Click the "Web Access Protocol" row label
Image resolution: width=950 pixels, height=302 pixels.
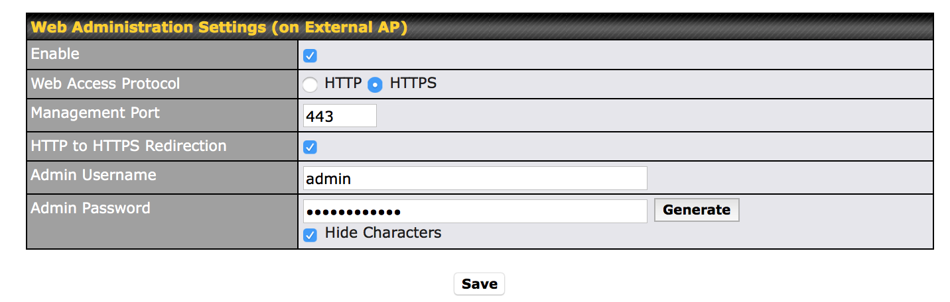(105, 84)
